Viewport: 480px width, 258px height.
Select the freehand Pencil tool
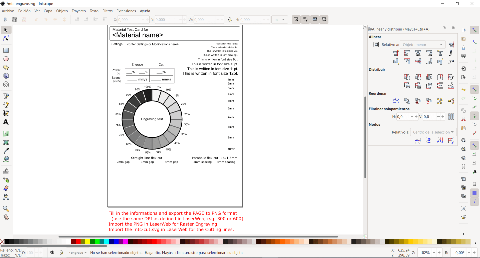pyautogui.click(x=6, y=105)
